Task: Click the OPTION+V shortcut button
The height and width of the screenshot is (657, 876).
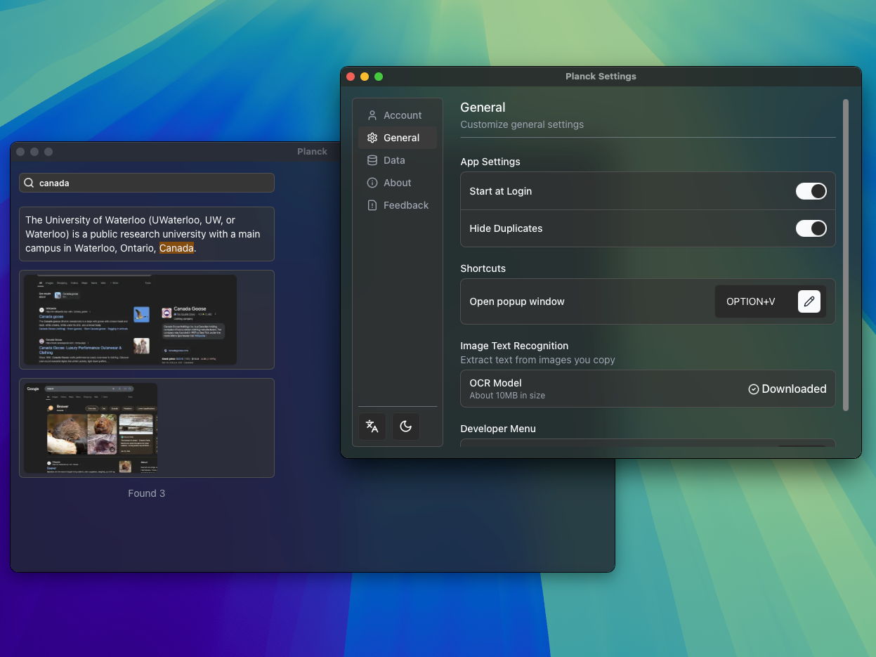Action: click(751, 301)
